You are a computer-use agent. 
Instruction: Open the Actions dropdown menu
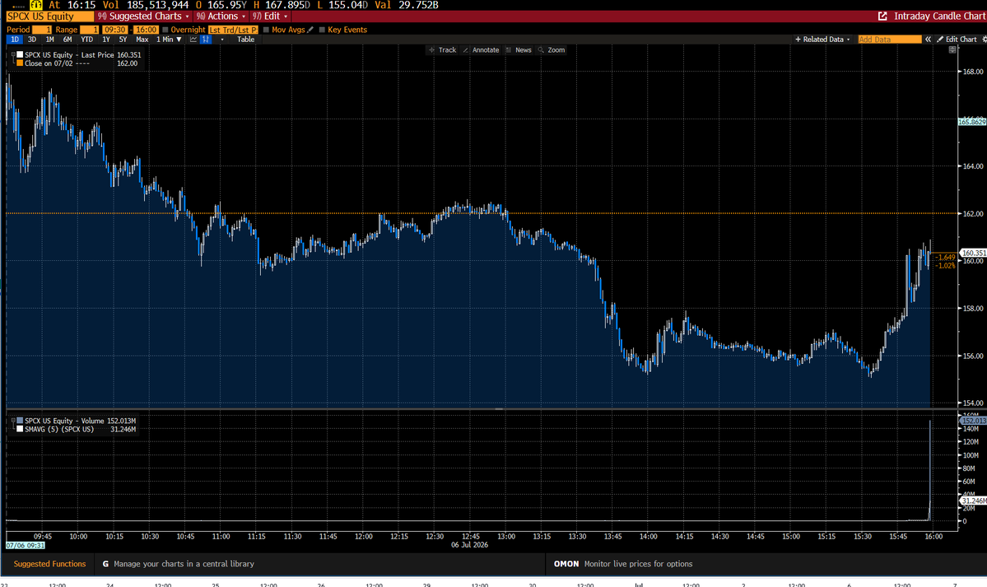pyautogui.click(x=221, y=16)
